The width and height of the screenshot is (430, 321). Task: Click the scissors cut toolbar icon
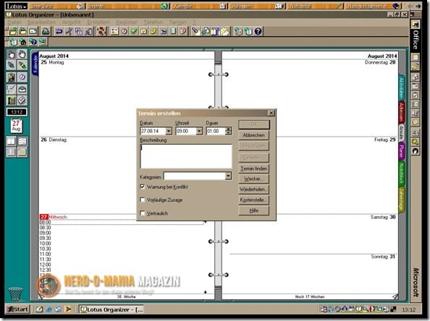69,31
